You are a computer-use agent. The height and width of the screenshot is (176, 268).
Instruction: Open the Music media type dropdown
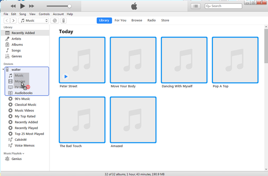tap(33, 21)
